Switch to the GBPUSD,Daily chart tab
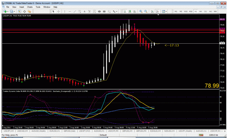 69,131
